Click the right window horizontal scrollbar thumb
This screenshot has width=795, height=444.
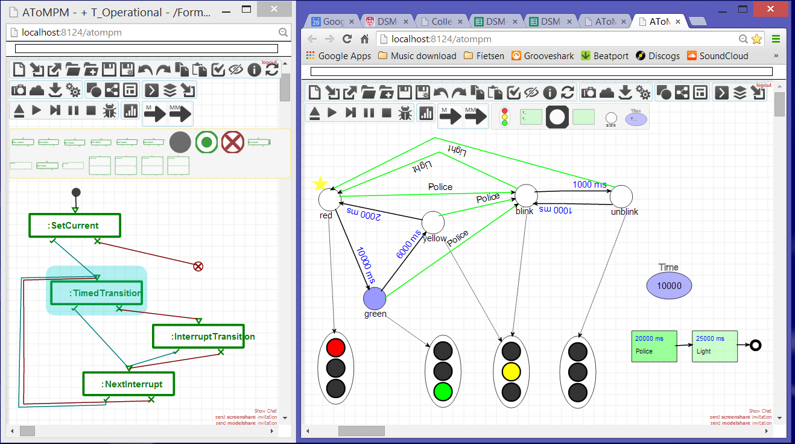(x=361, y=431)
